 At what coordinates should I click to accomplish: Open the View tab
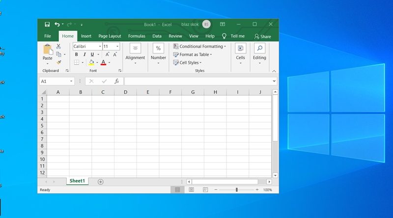[194, 36]
